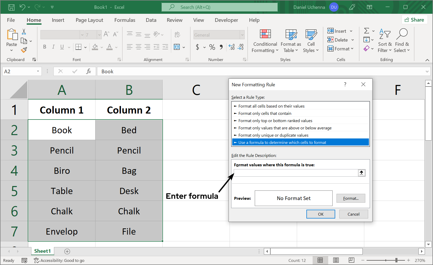Click the Format Painter brush icon

pyautogui.click(x=24, y=50)
